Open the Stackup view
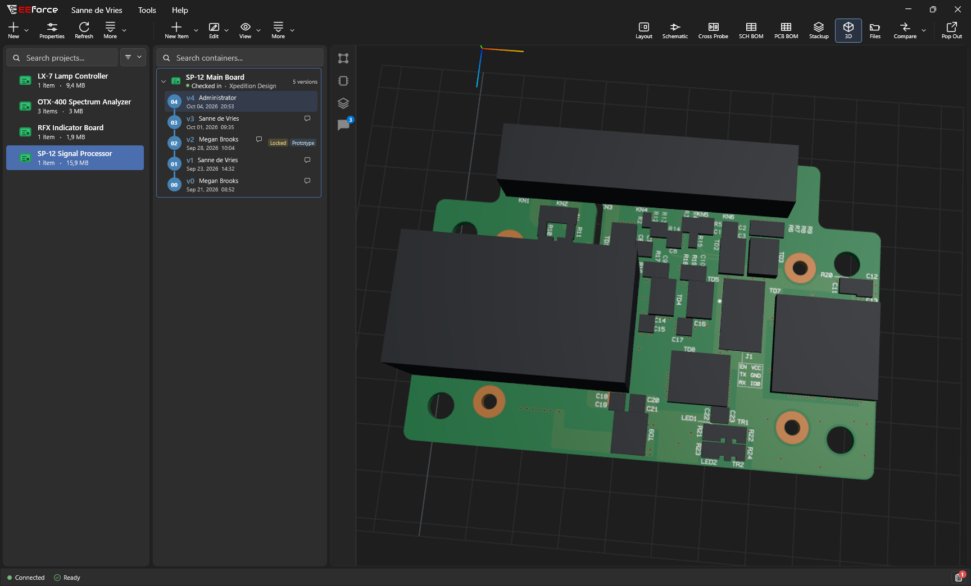Image resolution: width=971 pixels, height=586 pixels. pyautogui.click(x=819, y=30)
